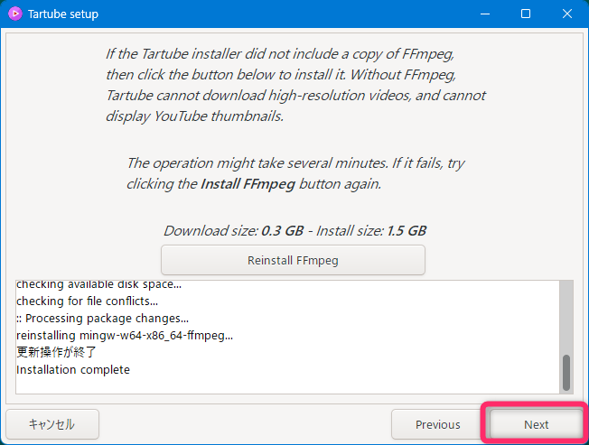
Task: Click the "checking for file conflicts" log line
Action: [x=87, y=301]
